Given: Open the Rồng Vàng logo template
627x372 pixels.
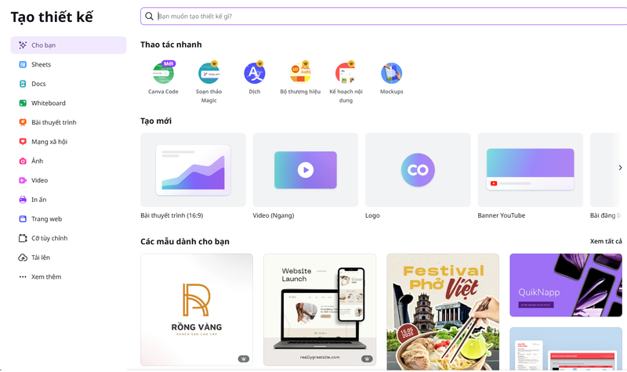Looking at the screenshot, I should [197, 309].
